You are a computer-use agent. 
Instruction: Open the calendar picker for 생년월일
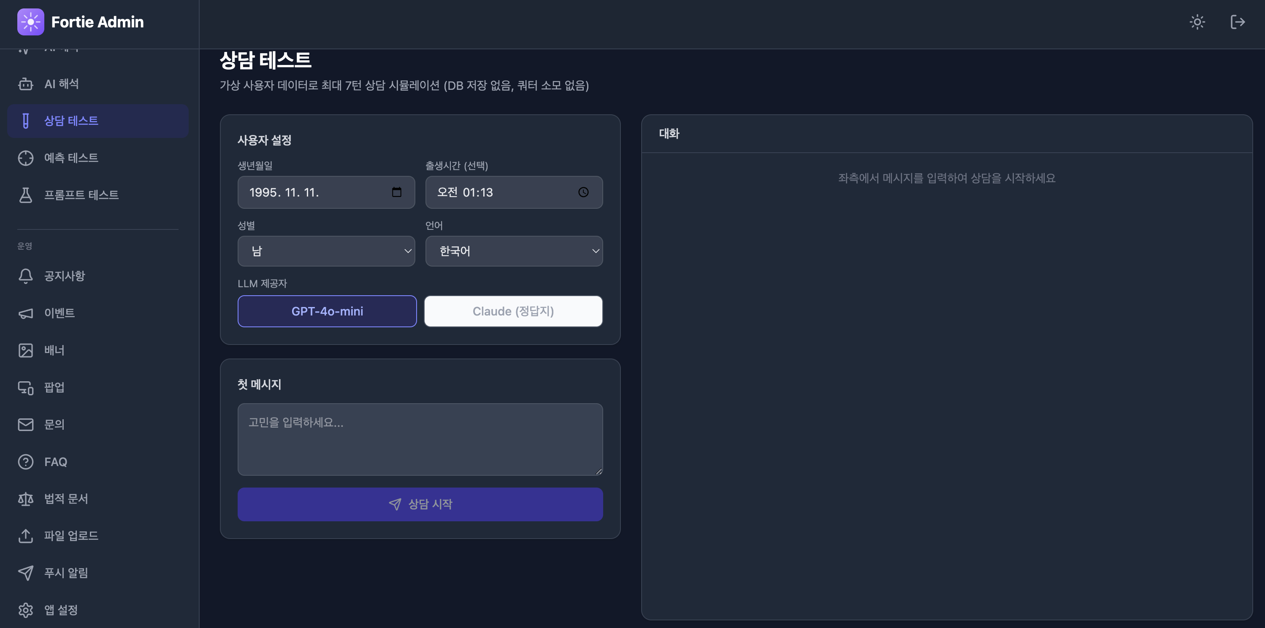[397, 192]
